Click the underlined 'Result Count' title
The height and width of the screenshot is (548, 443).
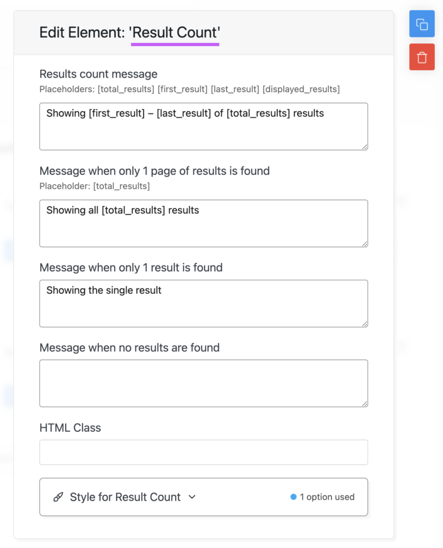175,33
